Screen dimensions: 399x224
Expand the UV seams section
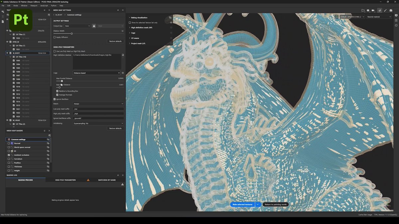(x=130, y=38)
